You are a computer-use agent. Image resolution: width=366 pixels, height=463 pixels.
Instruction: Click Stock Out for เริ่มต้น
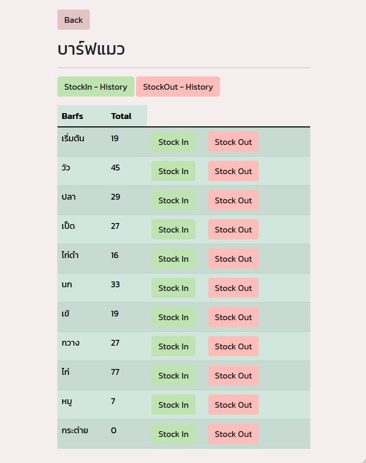point(233,142)
